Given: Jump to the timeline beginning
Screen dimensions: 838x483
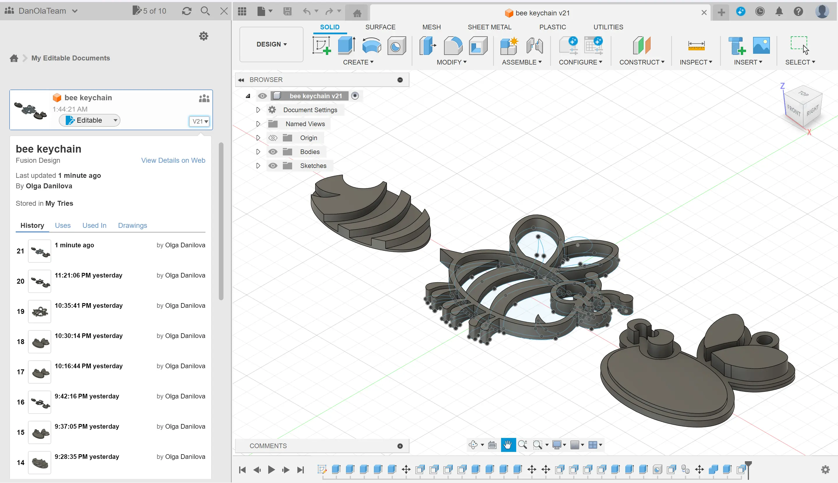Looking at the screenshot, I should point(242,469).
